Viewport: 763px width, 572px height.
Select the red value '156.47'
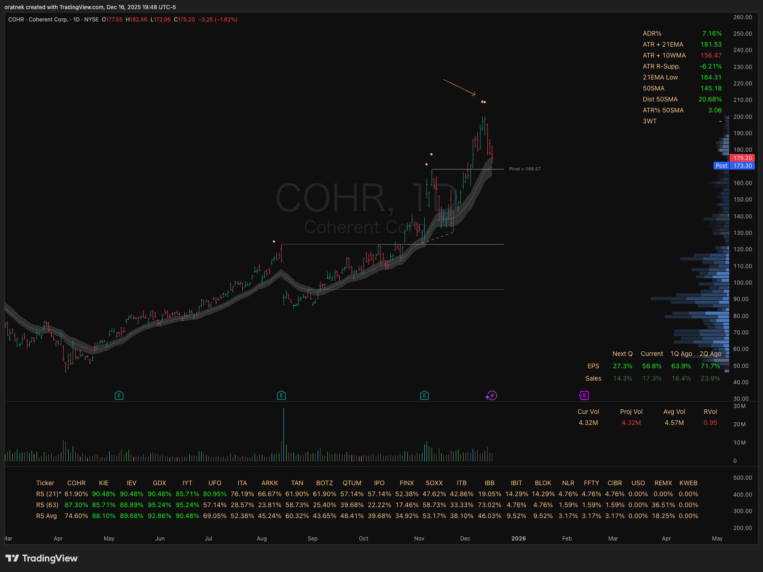711,55
